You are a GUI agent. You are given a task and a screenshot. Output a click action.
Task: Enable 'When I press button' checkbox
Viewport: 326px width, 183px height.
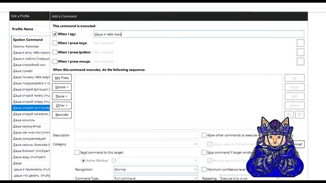55,52
